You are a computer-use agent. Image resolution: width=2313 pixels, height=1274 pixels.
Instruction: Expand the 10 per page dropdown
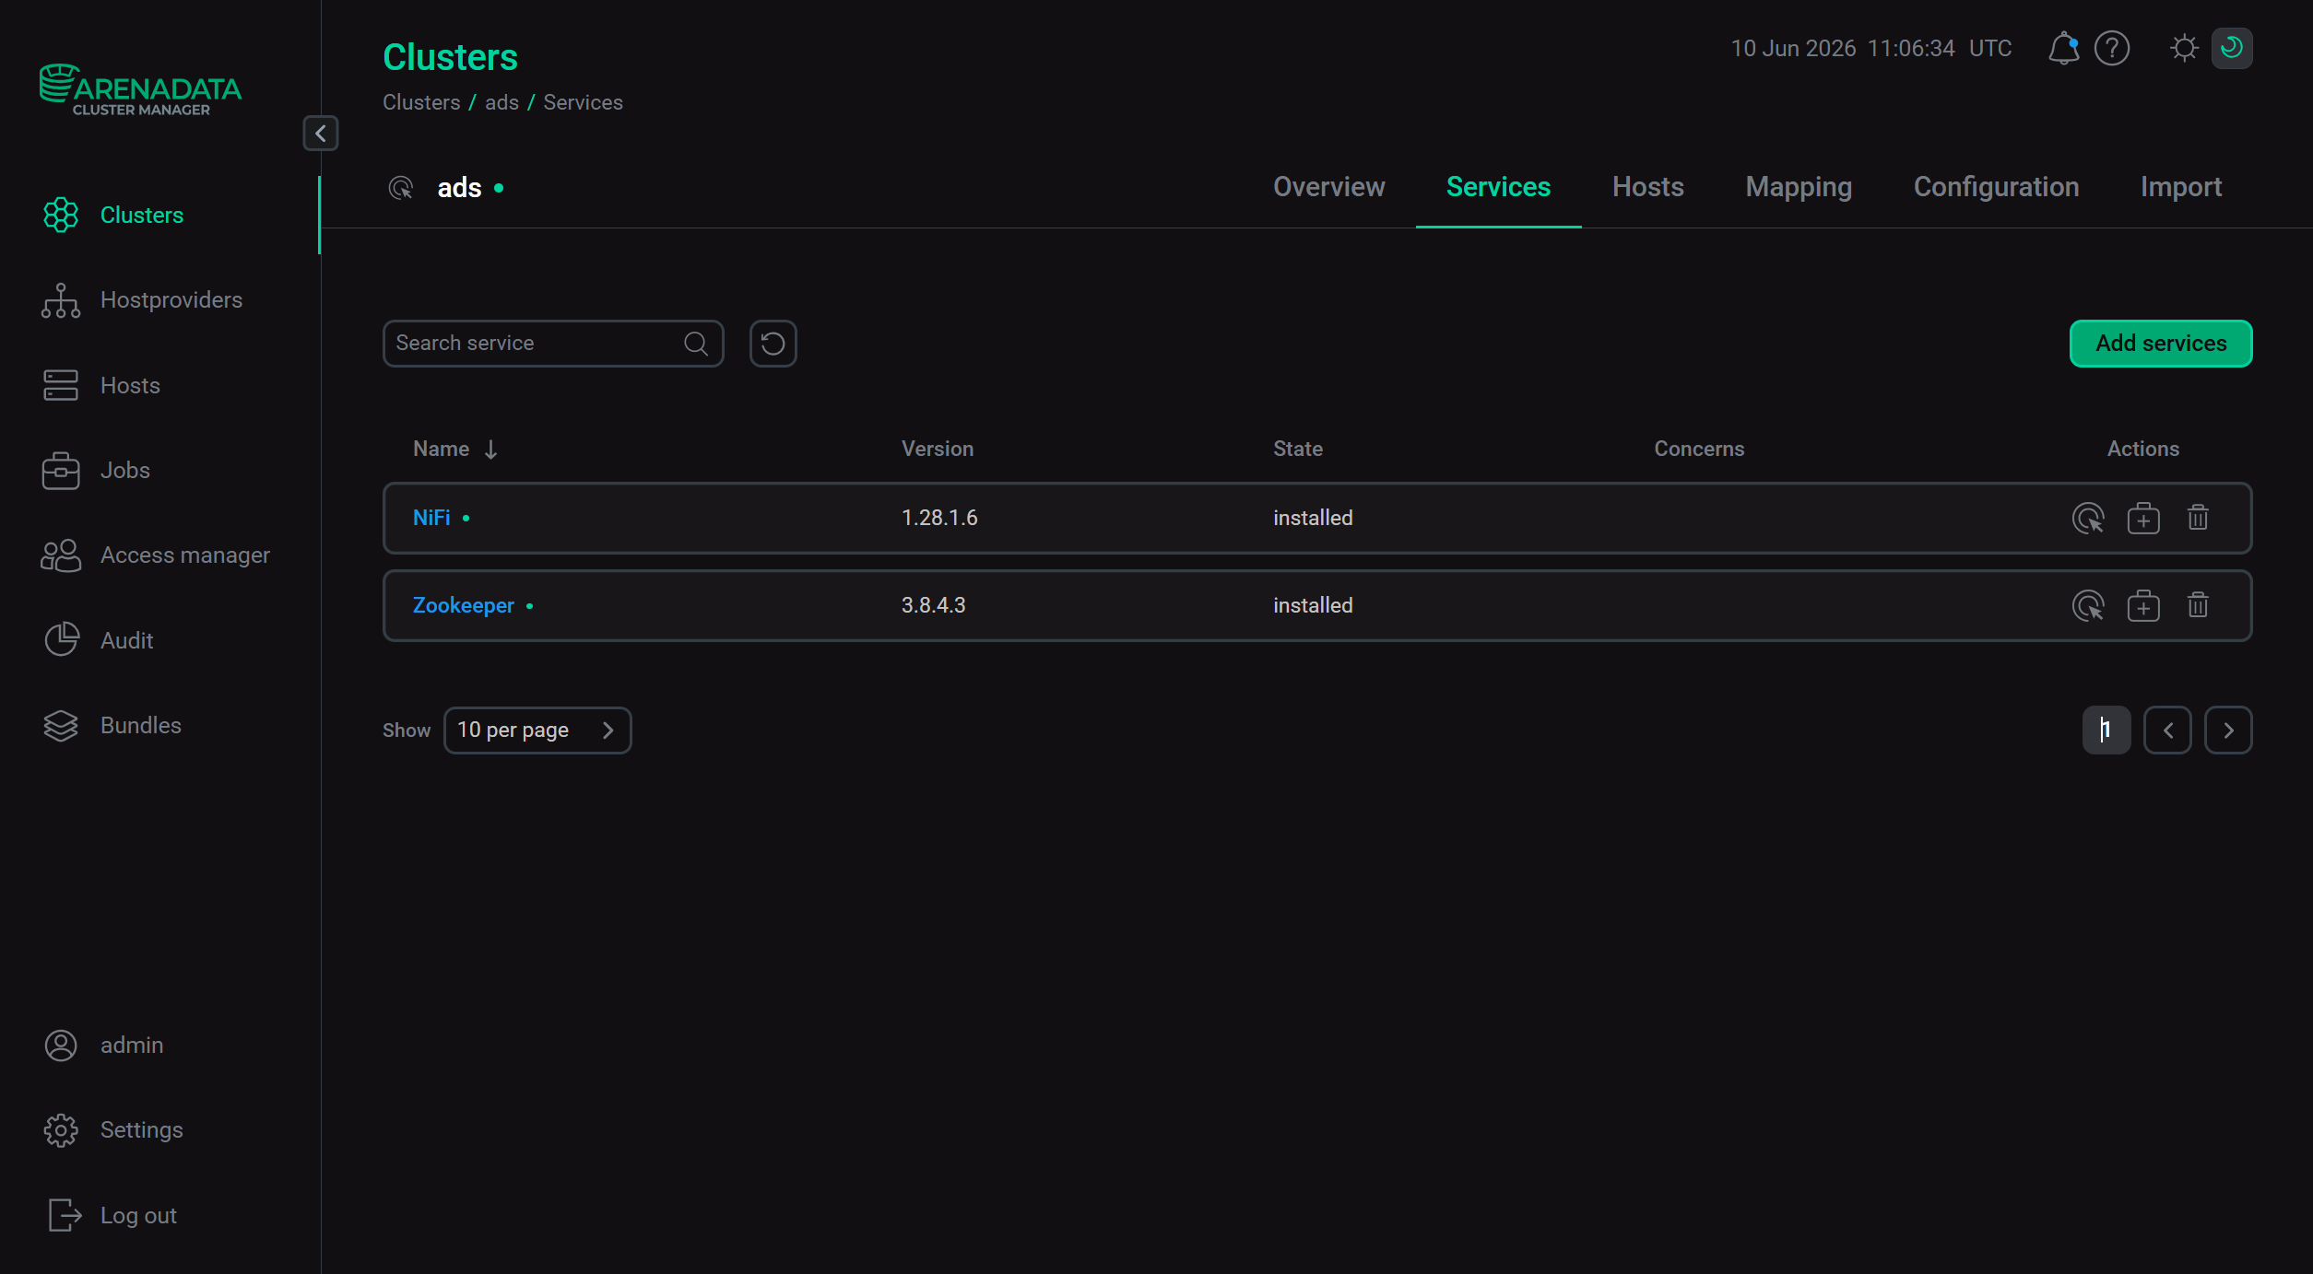click(537, 731)
